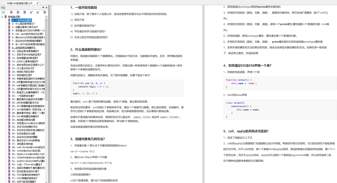
Task: Open bookmark 18 on 判断数据类型的方法
Action: point(28,79)
